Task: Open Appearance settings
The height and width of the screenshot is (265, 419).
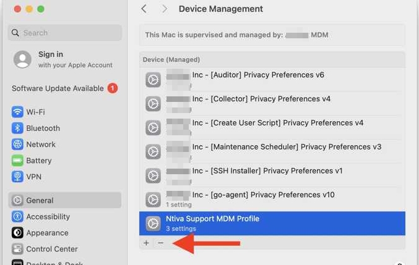Action: tap(64, 233)
